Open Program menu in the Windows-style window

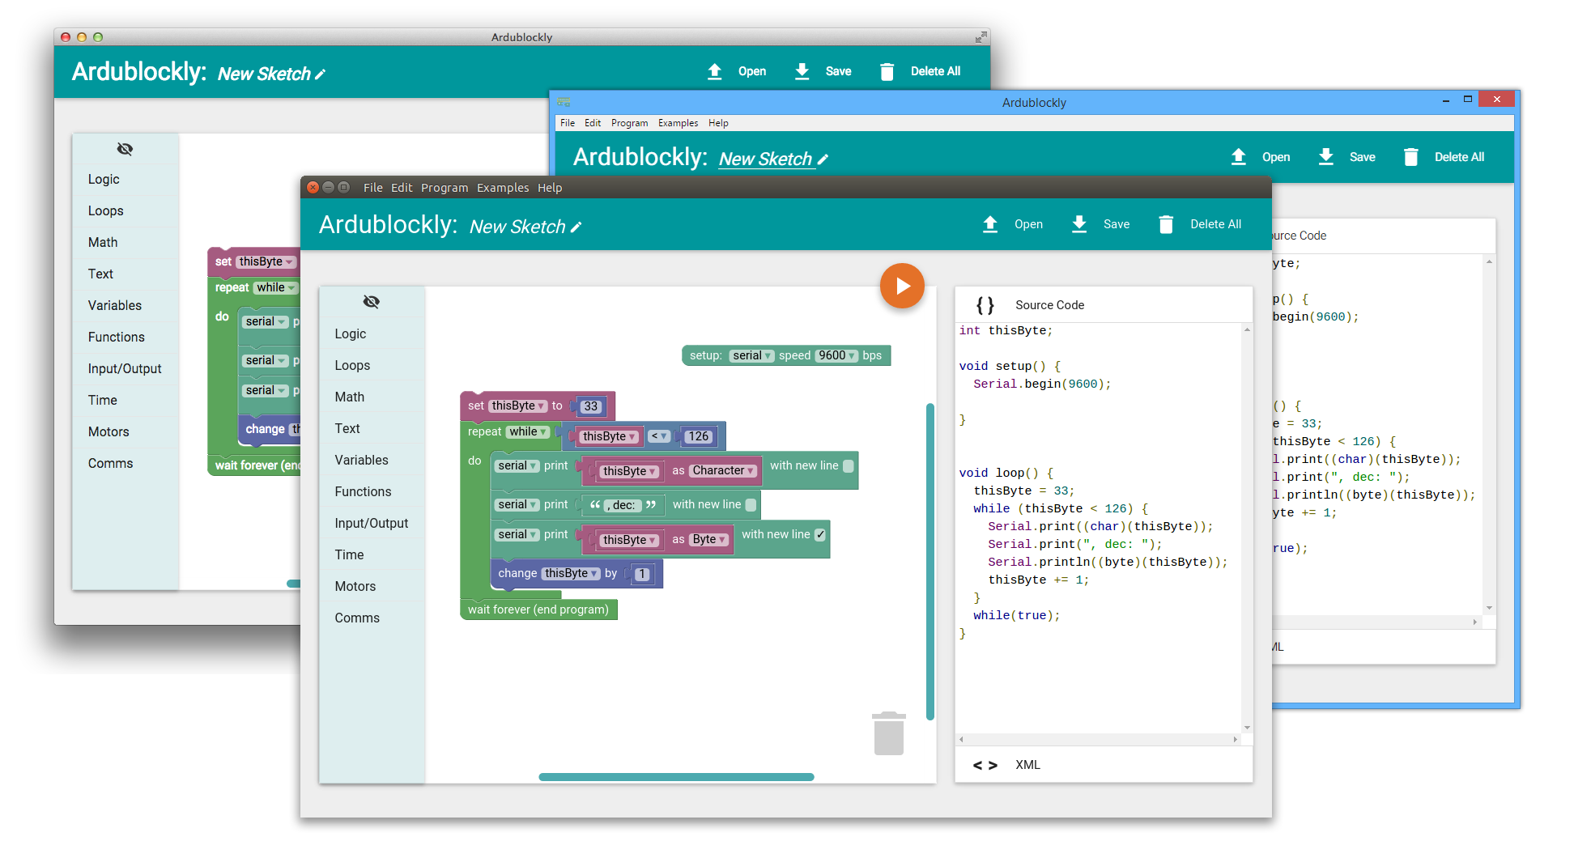629,123
